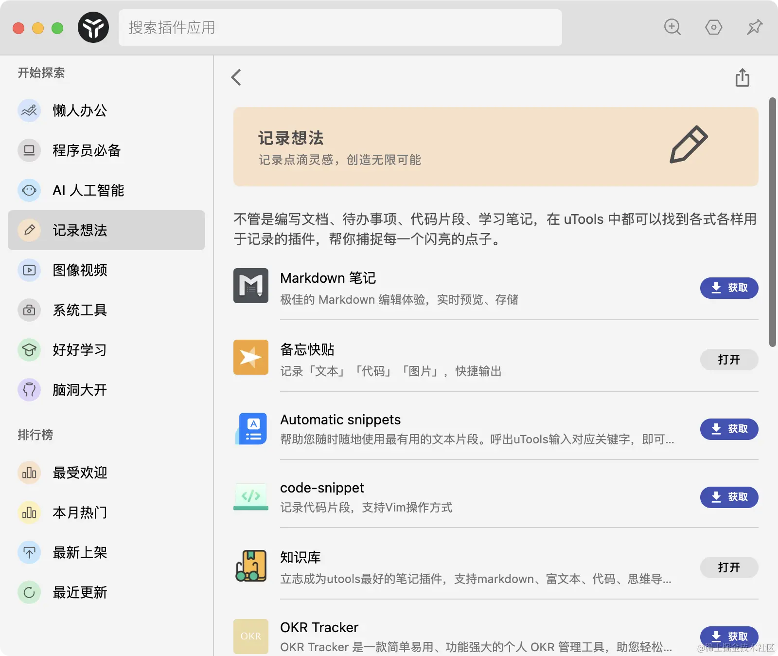Screen dimensions: 778x656
Task: Pin the window with the pin icon
Action: pyautogui.click(x=755, y=27)
